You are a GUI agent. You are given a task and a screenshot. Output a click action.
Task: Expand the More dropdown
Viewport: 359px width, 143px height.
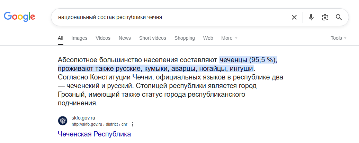pos(229,38)
